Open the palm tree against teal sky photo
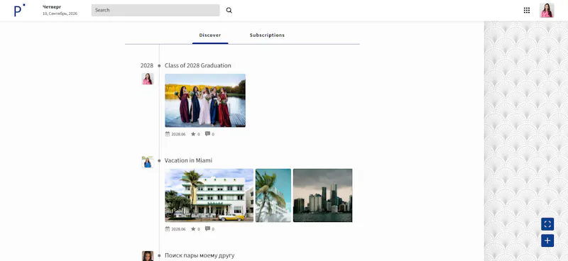568x261 pixels. [273, 195]
